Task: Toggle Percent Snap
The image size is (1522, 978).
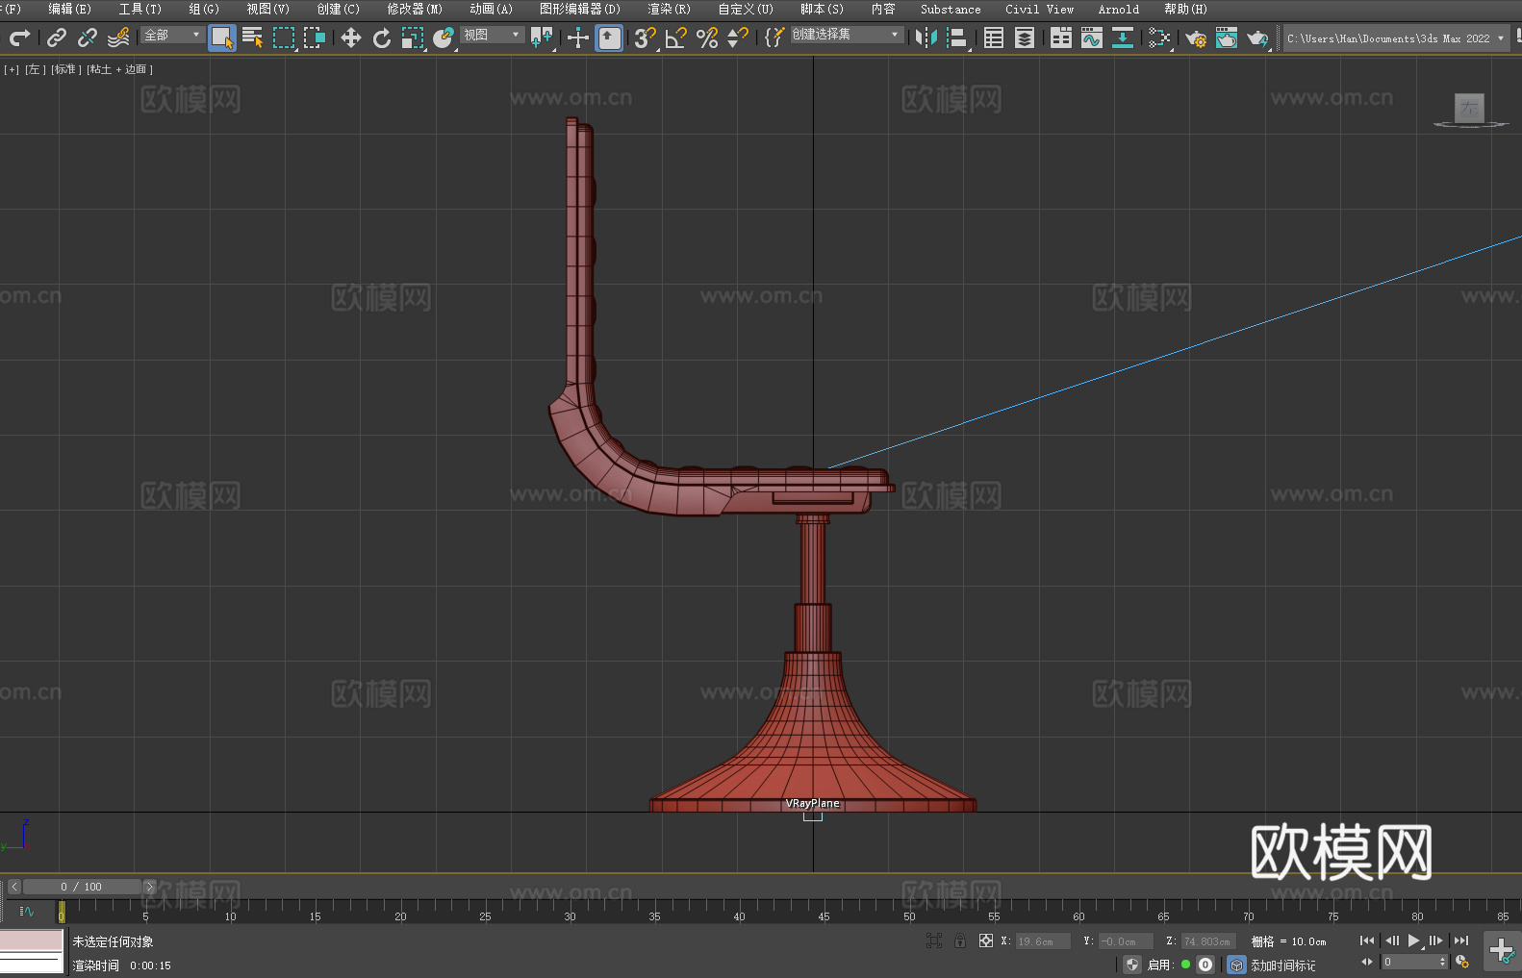Action: 707,38
